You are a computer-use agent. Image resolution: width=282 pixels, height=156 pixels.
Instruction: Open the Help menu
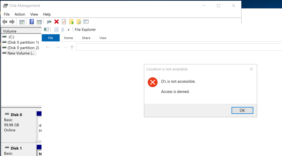47,14
